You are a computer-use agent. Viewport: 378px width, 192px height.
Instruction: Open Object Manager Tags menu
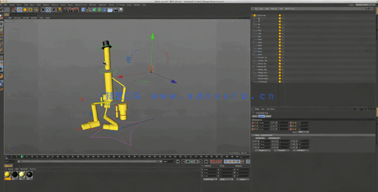pyautogui.click(x=281, y=9)
